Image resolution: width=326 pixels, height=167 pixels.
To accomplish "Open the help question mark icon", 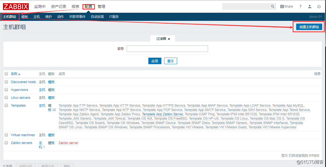I will pyautogui.click(x=301, y=6).
